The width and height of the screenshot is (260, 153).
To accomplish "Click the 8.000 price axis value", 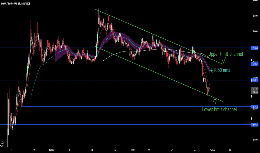I will [x=255, y=31].
